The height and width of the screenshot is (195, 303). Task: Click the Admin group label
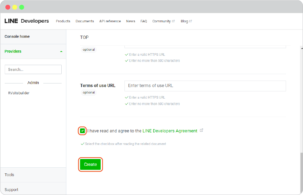(x=33, y=83)
